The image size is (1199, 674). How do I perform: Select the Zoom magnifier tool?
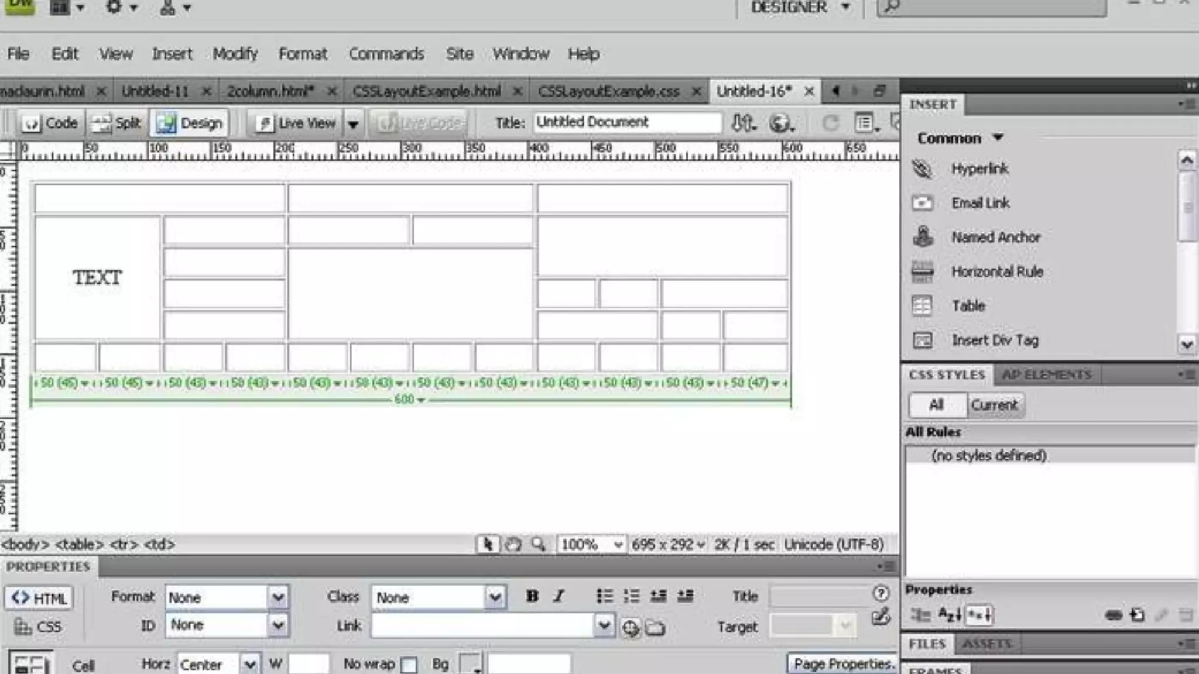click(538, 545)
